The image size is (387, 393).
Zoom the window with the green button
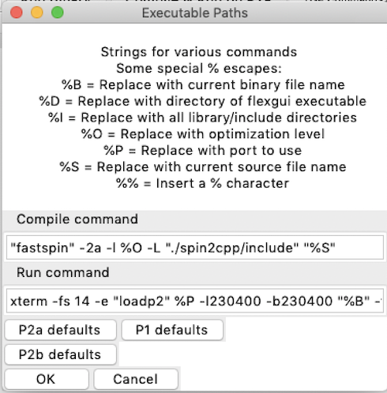pos(58,13)
